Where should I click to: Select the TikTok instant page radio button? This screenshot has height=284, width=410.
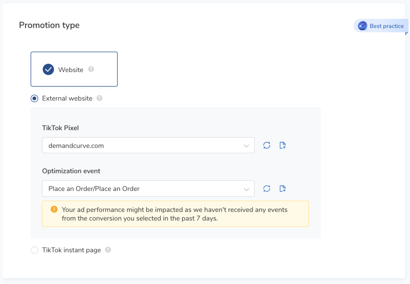[35, 250]
